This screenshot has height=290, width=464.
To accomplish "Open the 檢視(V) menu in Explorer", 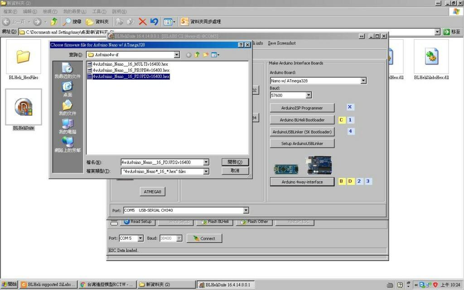I will pyautogui.click(x=50, y=11).
